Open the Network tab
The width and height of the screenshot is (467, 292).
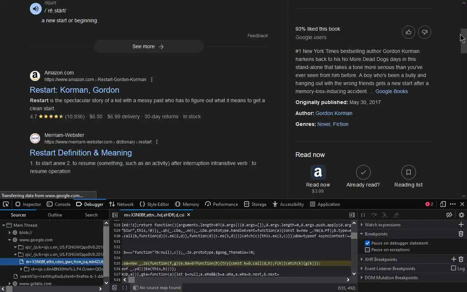(121, 204)
